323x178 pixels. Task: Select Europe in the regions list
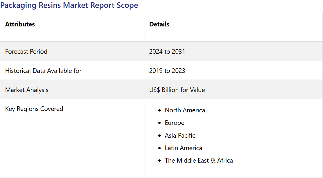click(x=174, y=123)
